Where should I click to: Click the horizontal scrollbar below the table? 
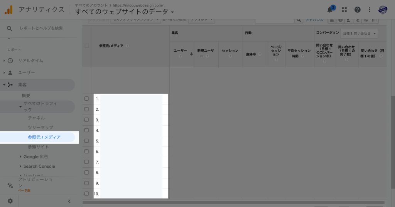[x=233, y=202]
